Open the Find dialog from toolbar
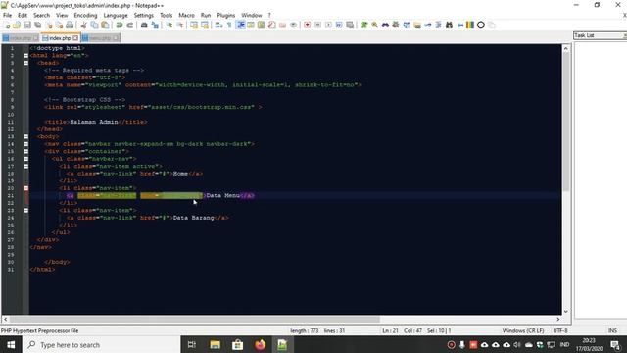This screenshot has width=627, height=353. (144, 25)
